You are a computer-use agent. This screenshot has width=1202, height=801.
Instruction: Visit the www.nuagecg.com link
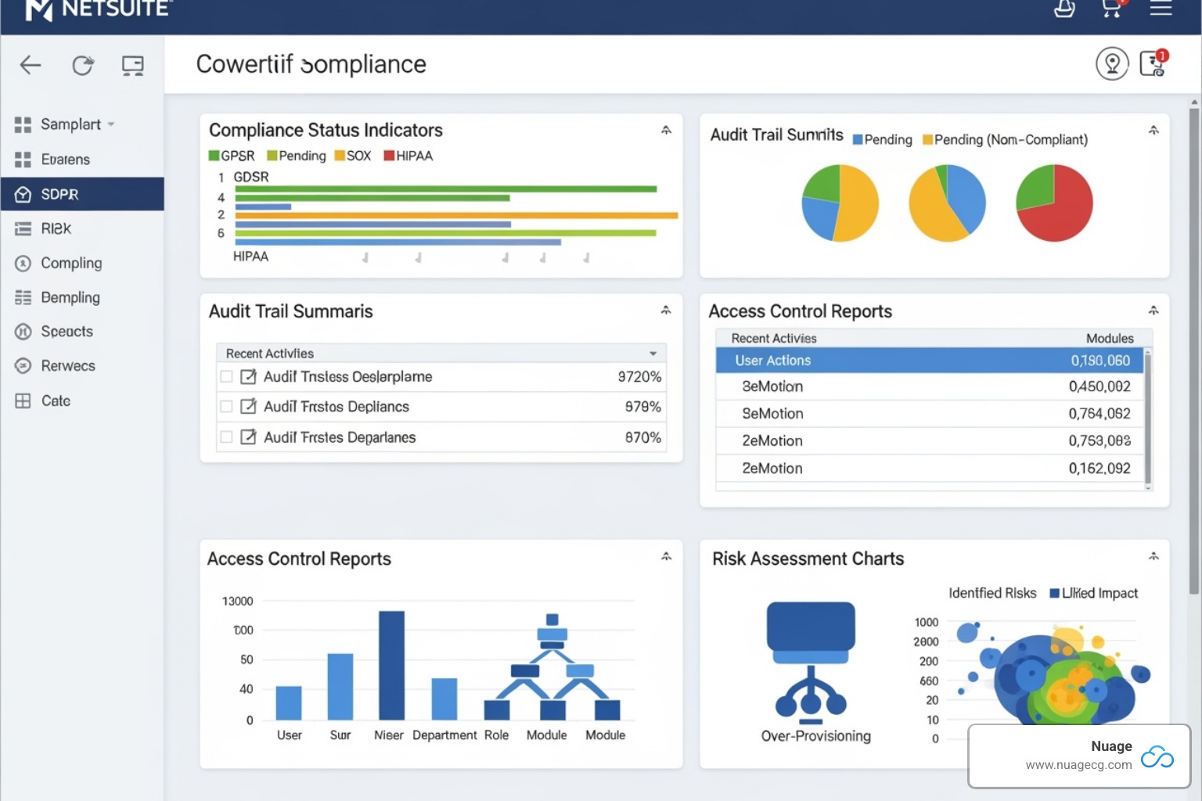click(x=1080, y=764)
